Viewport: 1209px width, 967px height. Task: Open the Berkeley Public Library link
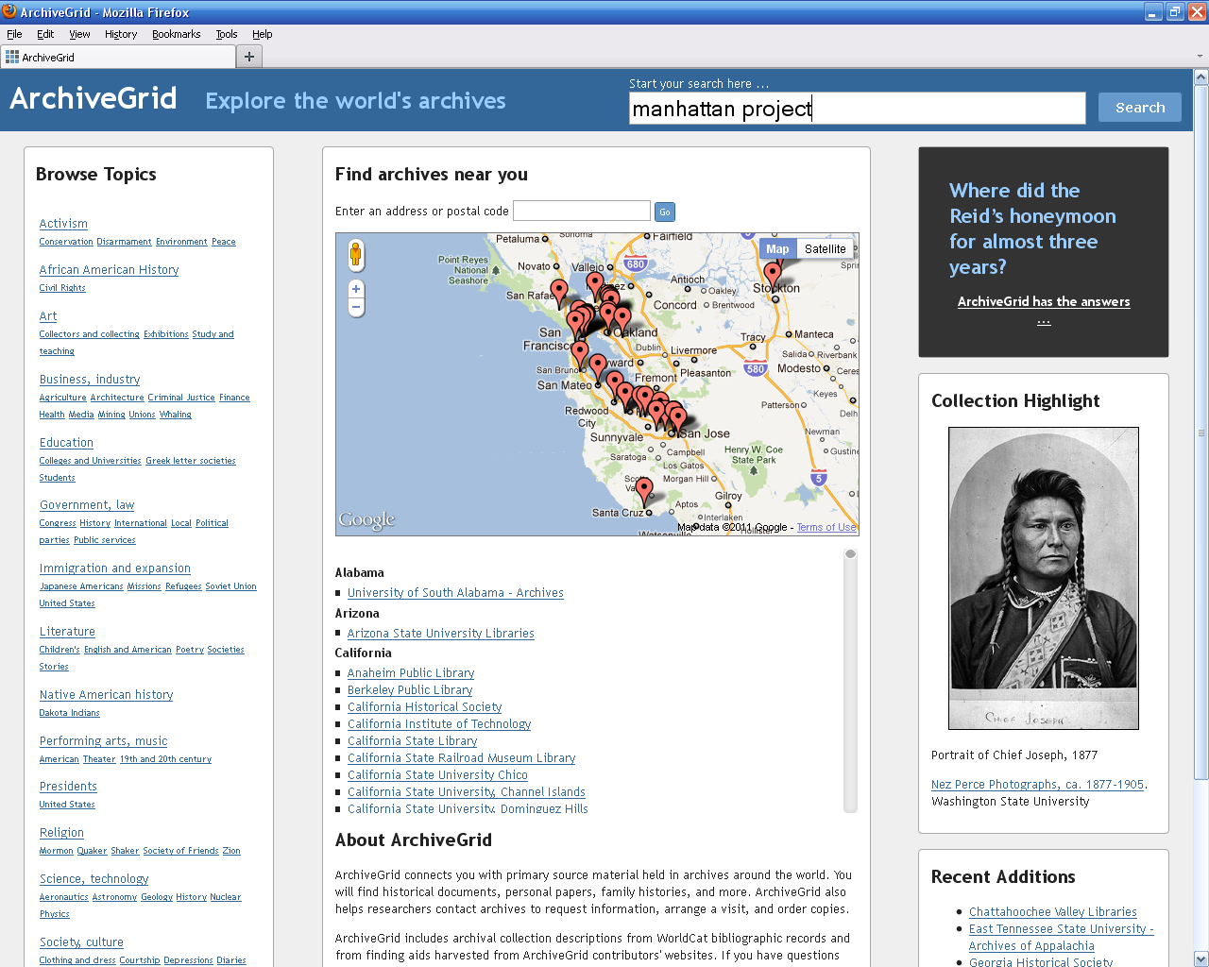click(410, 690)
